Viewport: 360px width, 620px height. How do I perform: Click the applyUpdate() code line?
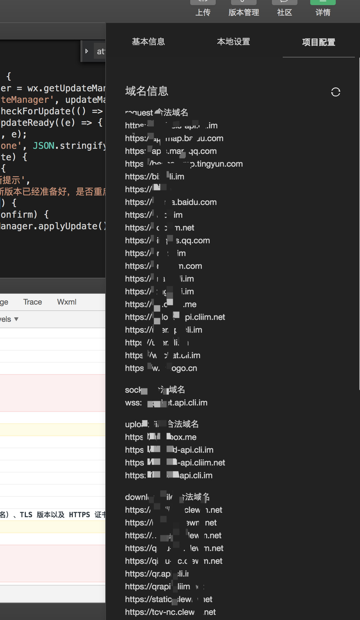(x=53, y=226)
